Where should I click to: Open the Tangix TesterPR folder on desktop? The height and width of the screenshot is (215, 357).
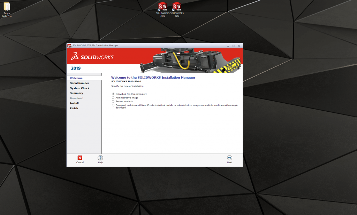[7, 7]
